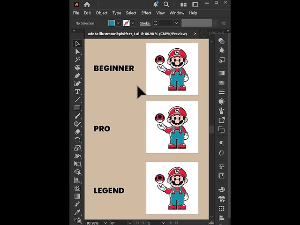Viewport: 300px width, 225px height.
Task: Choose the Paintbrush tool
Action: (77, 116)
